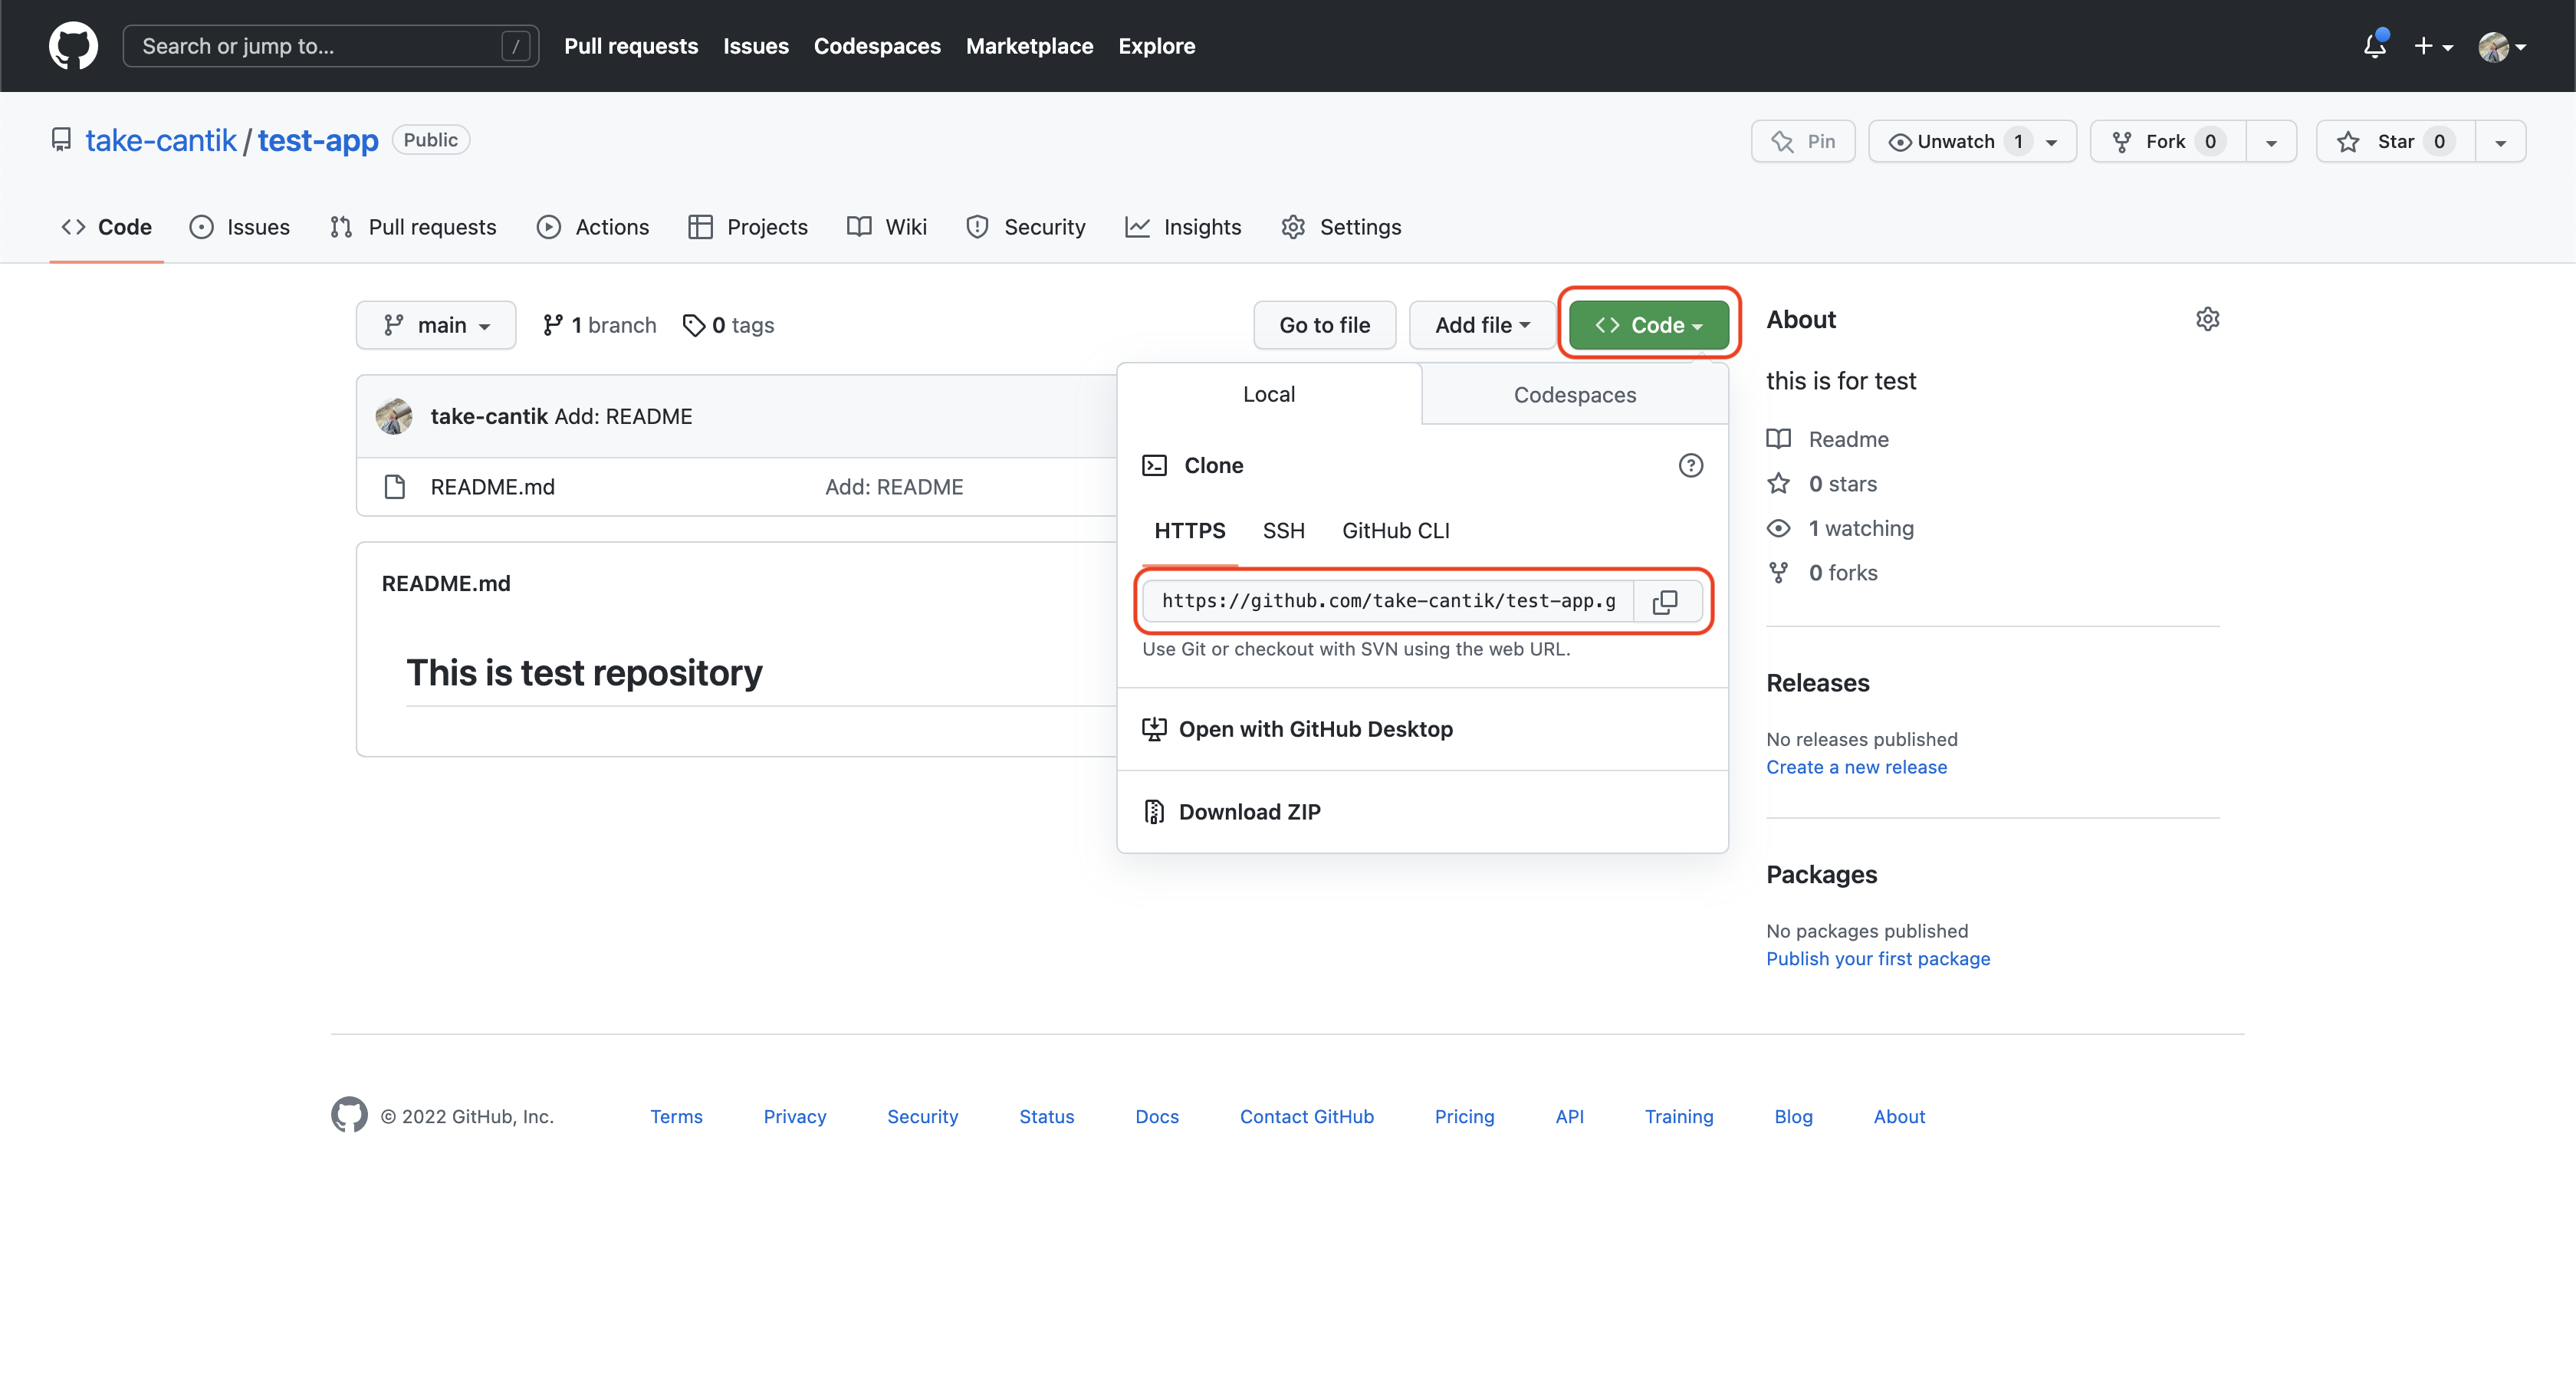Click the GitHub logo in header
Screen dimensions: 2576x1380
pyautogui.click(x=74, y=46)
